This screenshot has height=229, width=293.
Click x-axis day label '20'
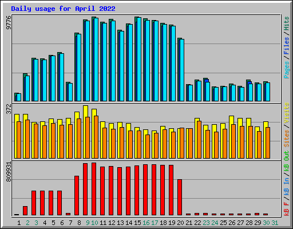[x=180, y=223]
